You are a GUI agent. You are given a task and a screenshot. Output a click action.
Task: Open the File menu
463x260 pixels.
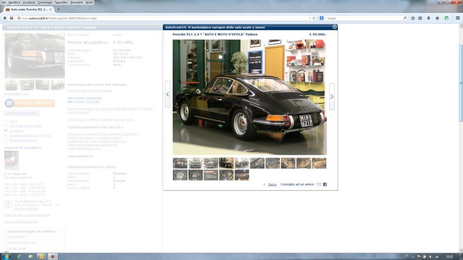coord(3,2)
